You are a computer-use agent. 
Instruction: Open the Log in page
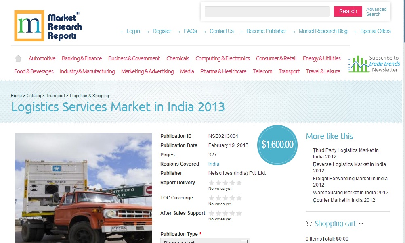click(x=133, y=31)
